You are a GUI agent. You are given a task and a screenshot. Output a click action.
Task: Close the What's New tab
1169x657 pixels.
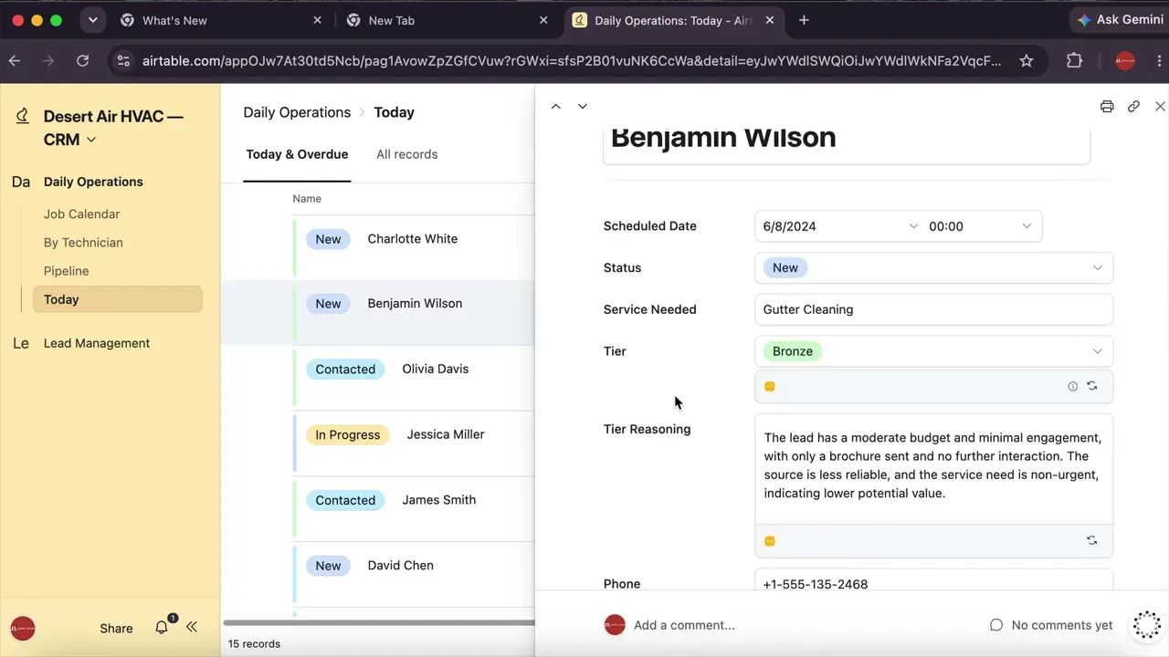point(317,20)
